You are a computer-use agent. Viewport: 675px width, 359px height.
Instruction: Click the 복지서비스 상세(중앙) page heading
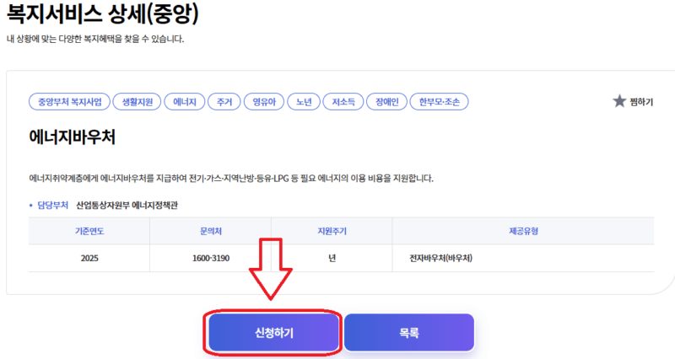[102, 13]
